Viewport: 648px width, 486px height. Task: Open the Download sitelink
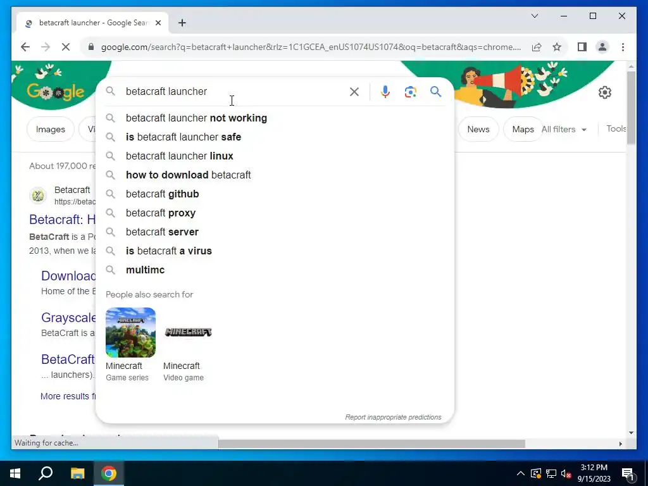pos(68,276)
